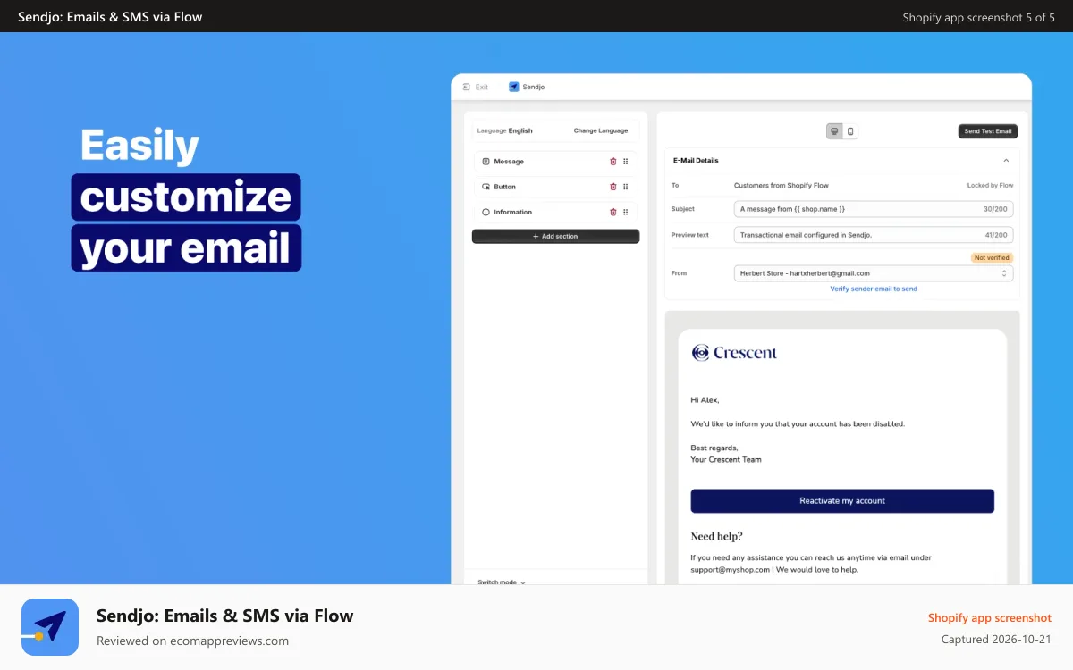1073x670 pixels.
Task: Click the drag handle of the Button section
Action: point(626,187)
